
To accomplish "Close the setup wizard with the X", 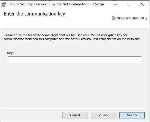I will [x=142, y=4].
